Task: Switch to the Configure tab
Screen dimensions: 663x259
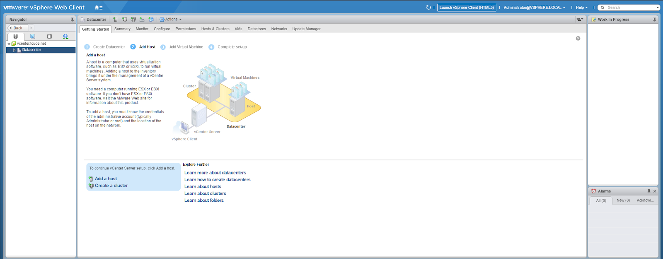Action: point(162,29)
